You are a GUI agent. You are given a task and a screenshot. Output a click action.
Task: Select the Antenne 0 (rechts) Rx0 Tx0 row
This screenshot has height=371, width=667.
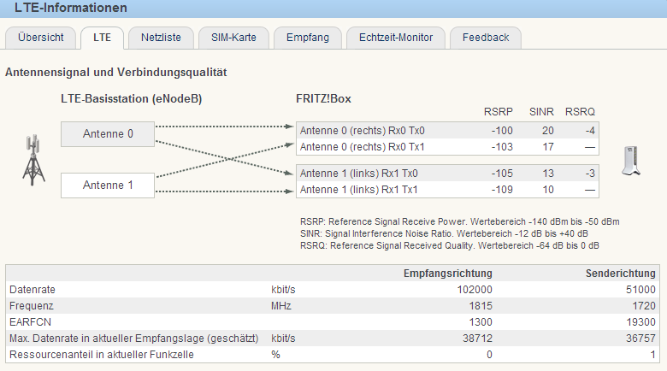point(447,131)
